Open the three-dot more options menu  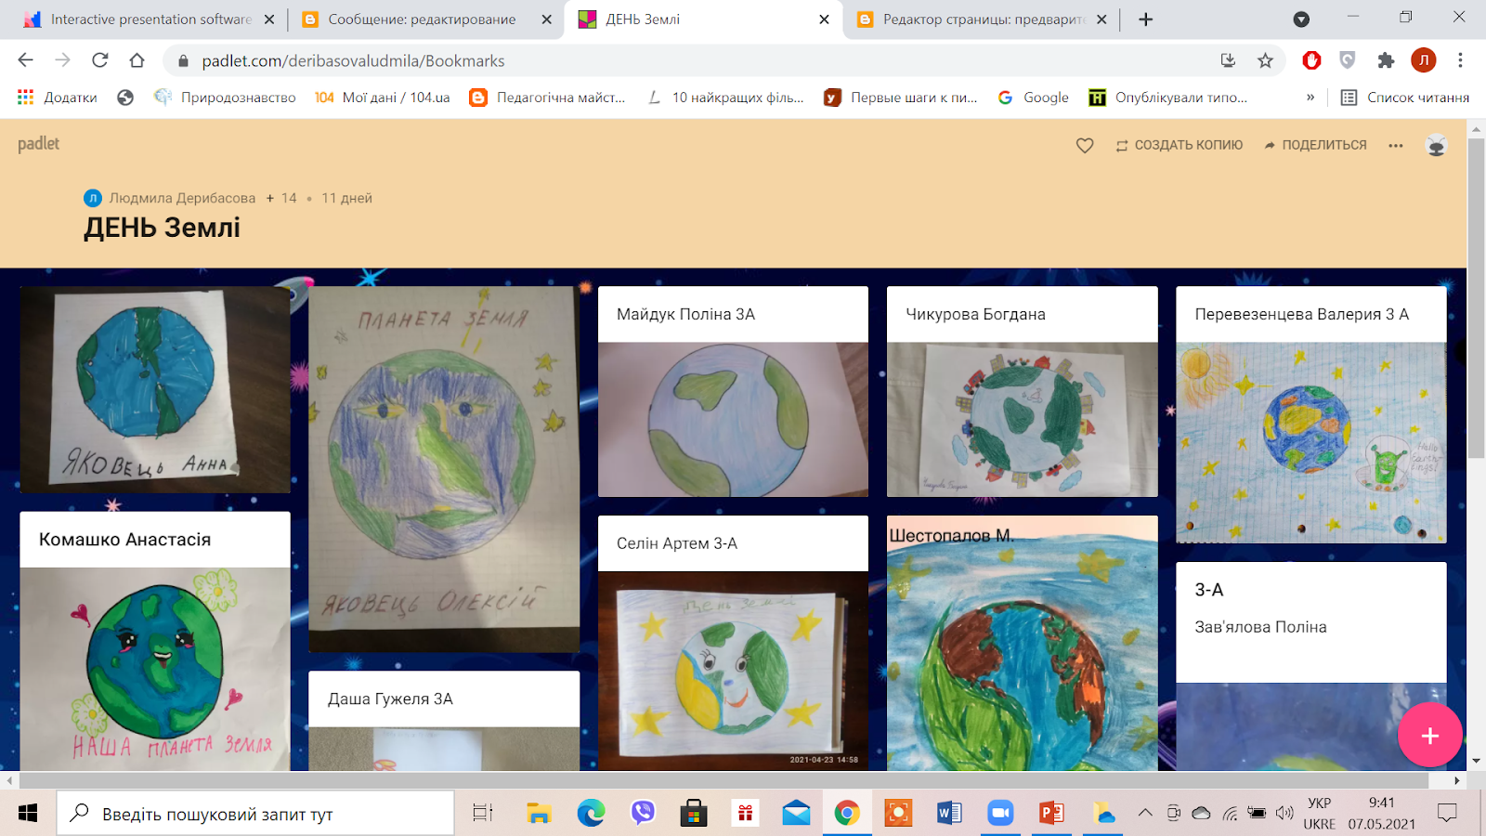point(1396,146)
